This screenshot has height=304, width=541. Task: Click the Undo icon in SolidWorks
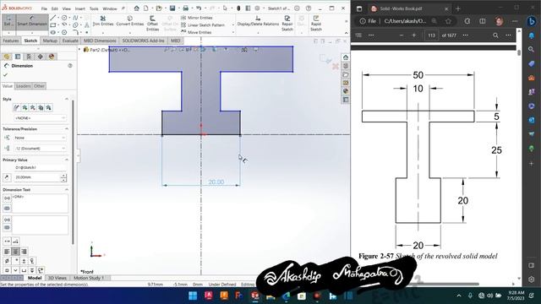(199, 8)
